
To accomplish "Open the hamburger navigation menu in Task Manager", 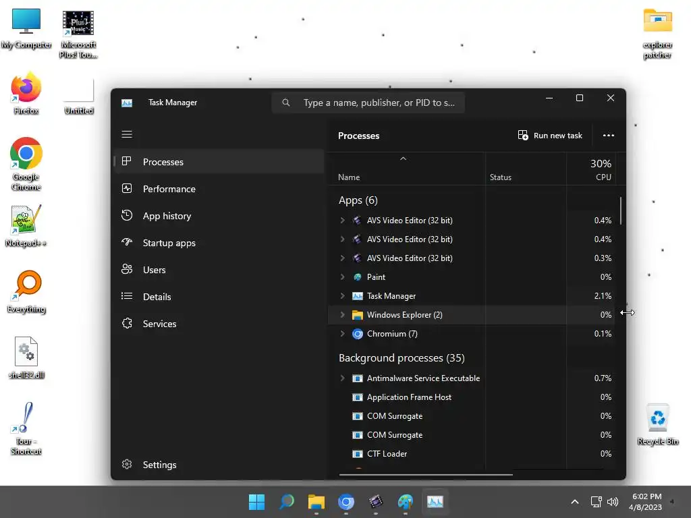I will pos(127,134).
